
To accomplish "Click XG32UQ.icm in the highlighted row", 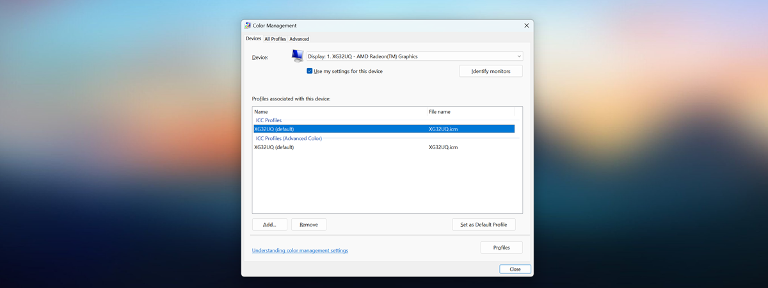I will pos(443,129).
